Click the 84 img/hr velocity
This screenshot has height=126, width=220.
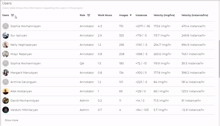click(x=161, y=82)
